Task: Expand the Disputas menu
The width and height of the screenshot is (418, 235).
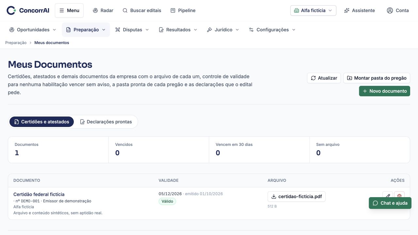Action: point(132,30)
